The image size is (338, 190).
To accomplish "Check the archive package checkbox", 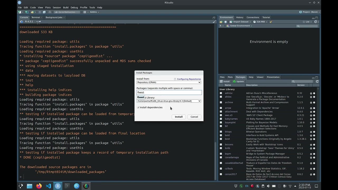I will pos(221,102).
